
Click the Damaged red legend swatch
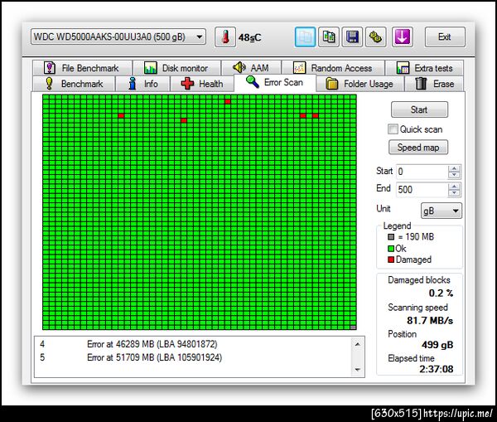[x=391, y=260]
